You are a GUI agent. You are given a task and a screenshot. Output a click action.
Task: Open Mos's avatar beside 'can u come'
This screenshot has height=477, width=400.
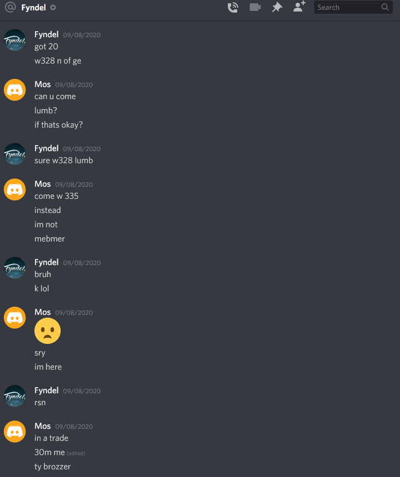click(x=15, y=90)
